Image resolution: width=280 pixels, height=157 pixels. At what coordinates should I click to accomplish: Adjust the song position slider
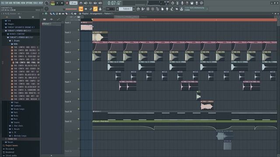click(x=70, y=9)
